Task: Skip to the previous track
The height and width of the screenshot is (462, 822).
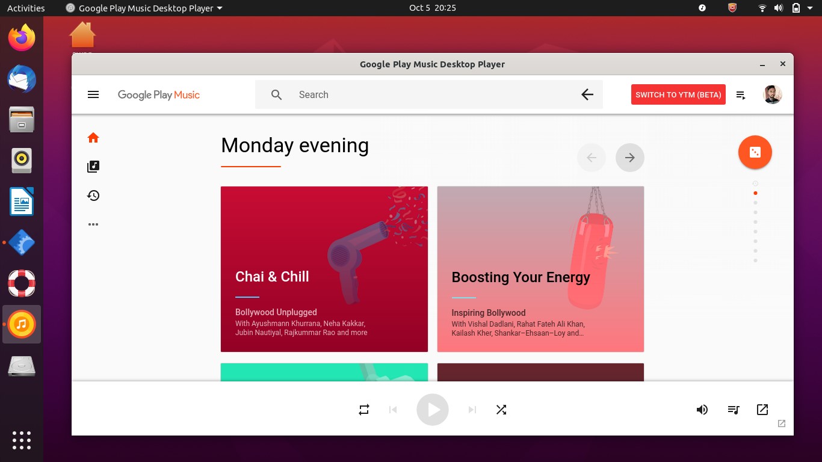Action: point(393,410)
